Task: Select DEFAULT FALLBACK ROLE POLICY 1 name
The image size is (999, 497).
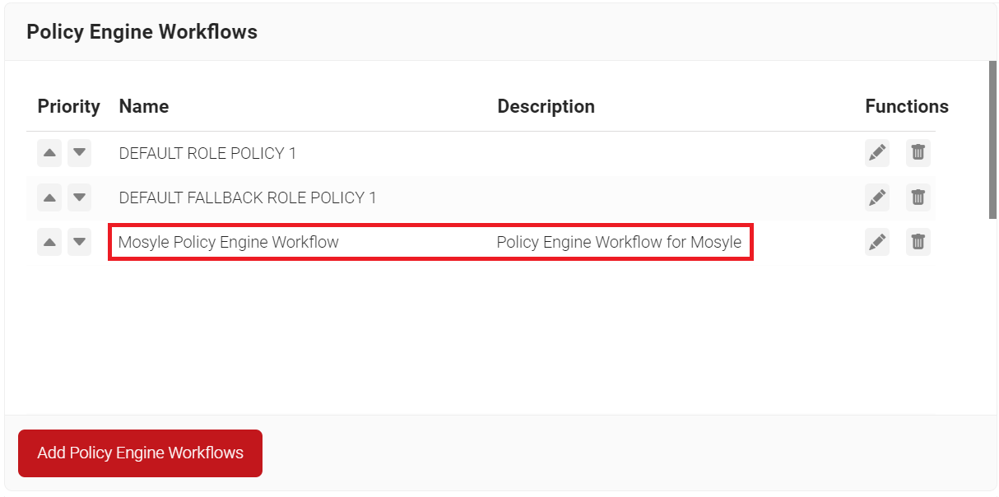Action: pos(248,197)
